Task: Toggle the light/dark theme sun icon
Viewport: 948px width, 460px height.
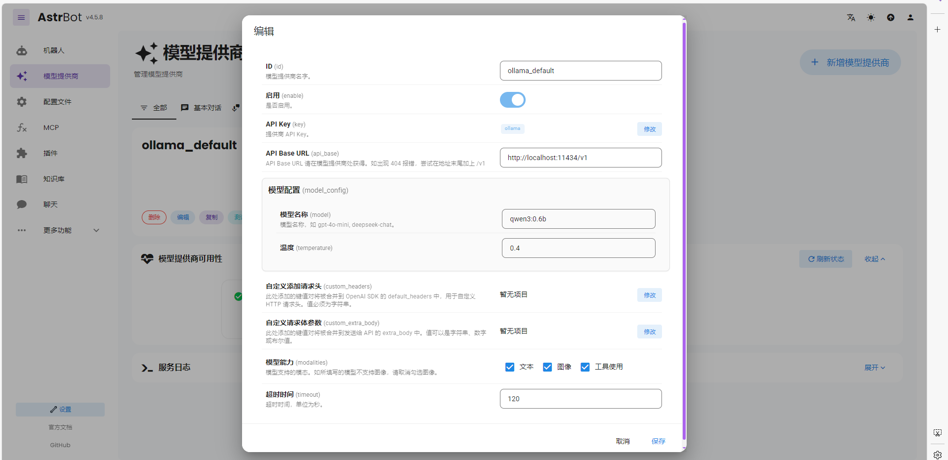Action: point(870,18)
